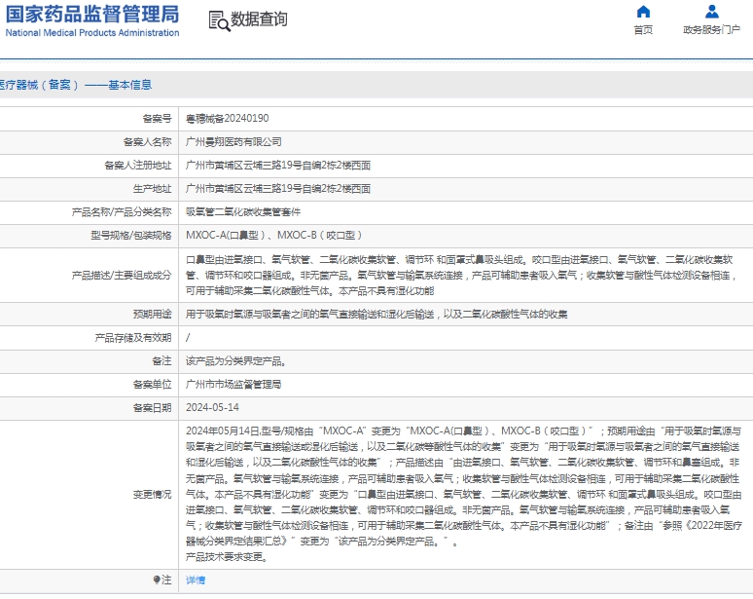Click the 国家药品监督管理局 logo
Viewport: 753px width, 599px height.
(92, 15)
